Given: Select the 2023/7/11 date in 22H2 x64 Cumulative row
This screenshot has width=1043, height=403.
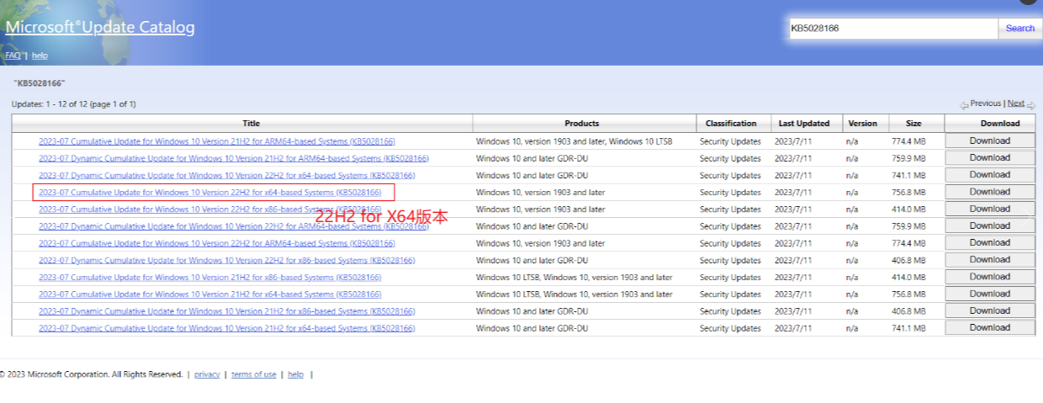Looking at the screenshot, I should point(792,193).
